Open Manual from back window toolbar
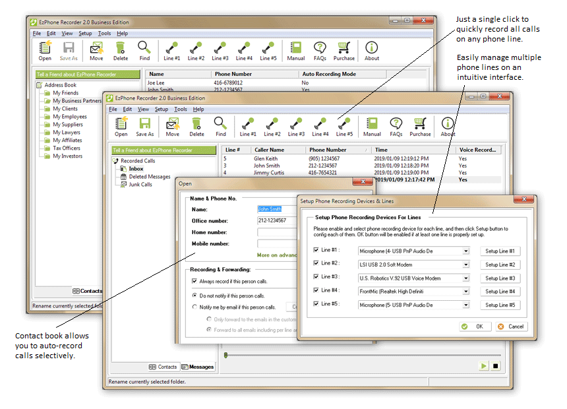 coord(296,51)
